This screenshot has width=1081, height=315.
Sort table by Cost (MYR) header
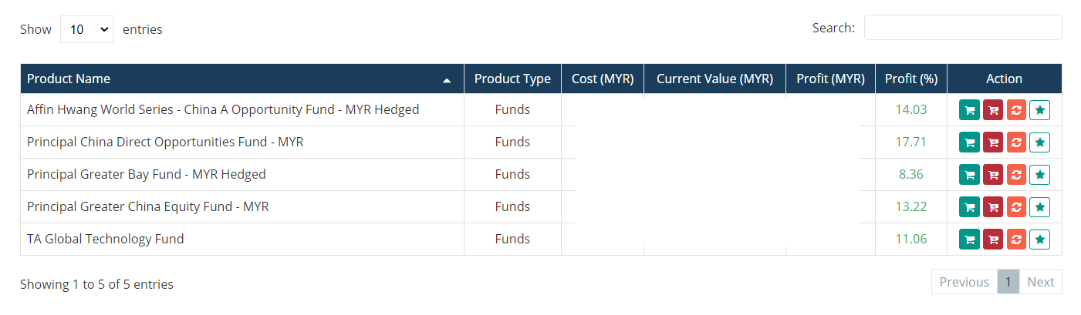click(x=603, y=79)
